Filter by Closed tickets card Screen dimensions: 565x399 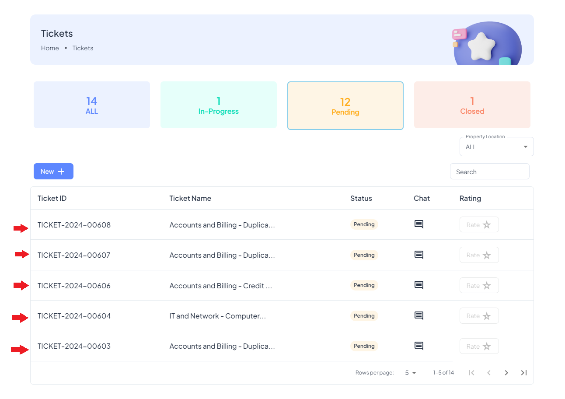[472, 105]
